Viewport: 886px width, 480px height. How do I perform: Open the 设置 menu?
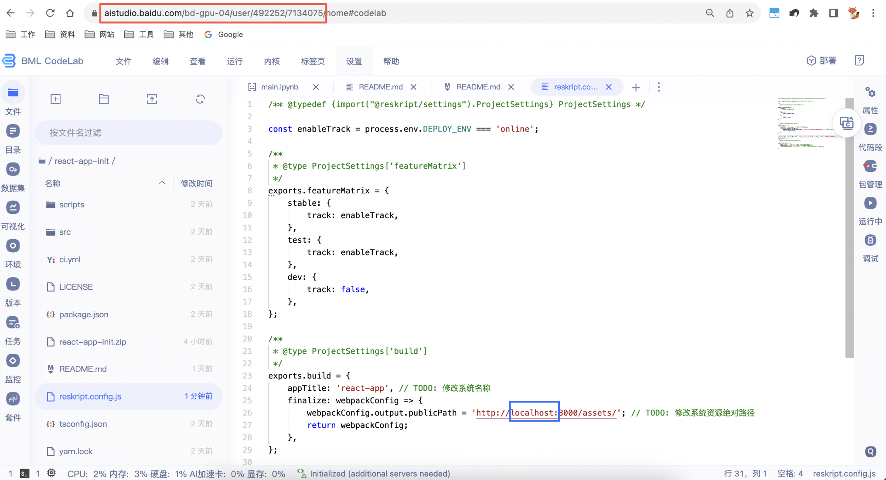[354, 61]
